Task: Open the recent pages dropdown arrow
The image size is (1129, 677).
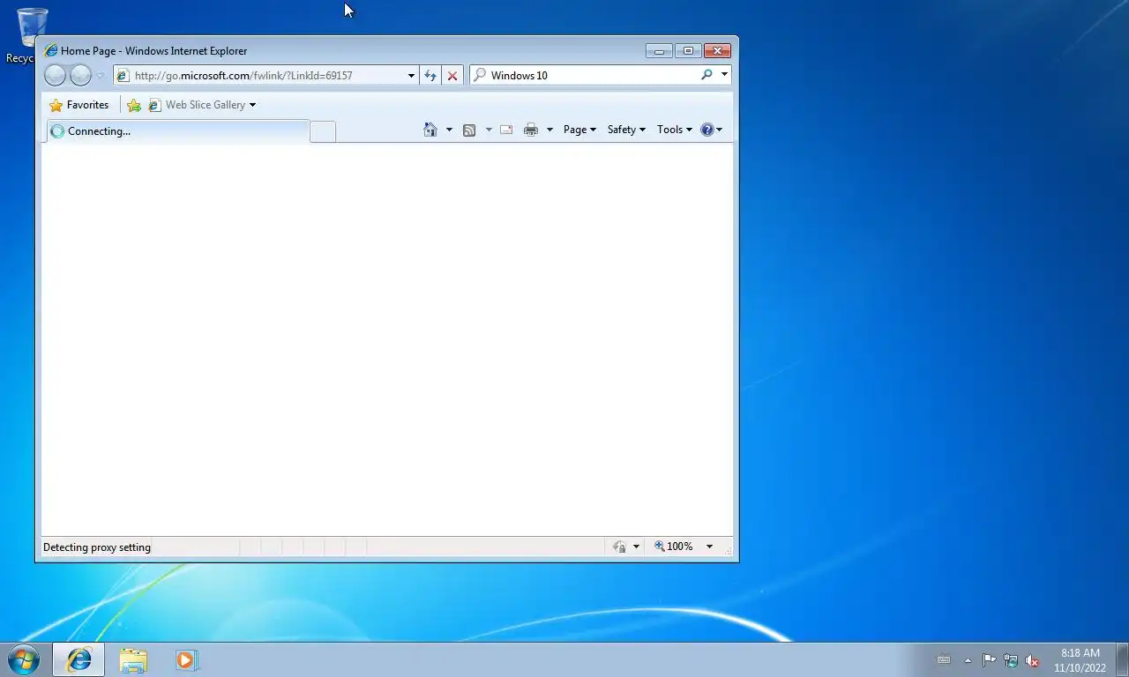Action: pyautogui.click(x=100, y=76)
